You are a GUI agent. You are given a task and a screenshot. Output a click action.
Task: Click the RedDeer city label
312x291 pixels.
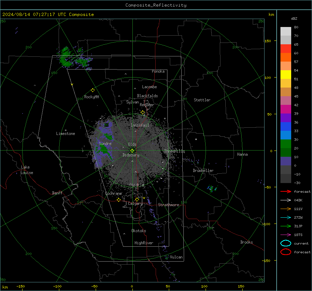[x=147, y=105]
